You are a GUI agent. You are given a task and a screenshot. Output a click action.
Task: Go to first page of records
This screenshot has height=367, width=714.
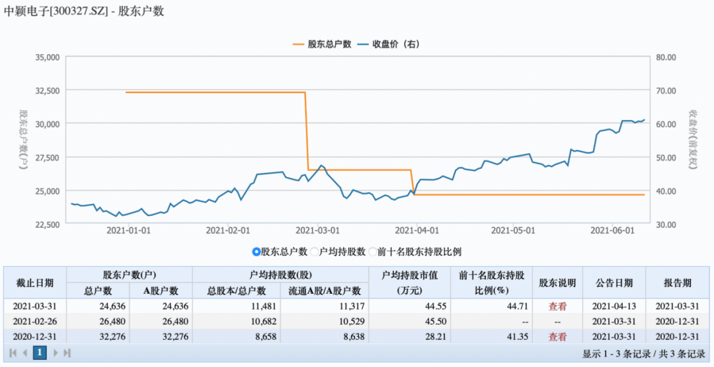click(x=13, y=353)
